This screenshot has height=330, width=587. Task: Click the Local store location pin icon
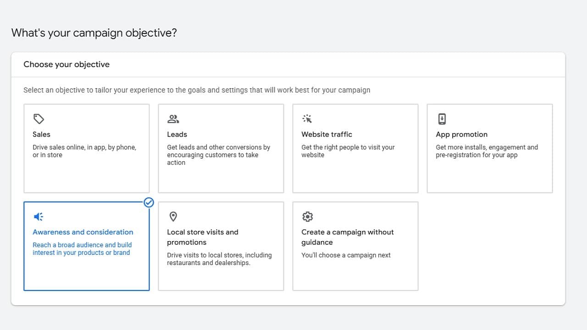click(x=173, y=217)
